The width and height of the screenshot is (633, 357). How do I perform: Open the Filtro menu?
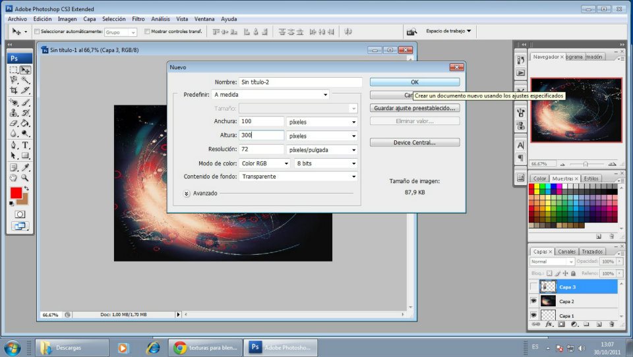(x=138, y=19)
